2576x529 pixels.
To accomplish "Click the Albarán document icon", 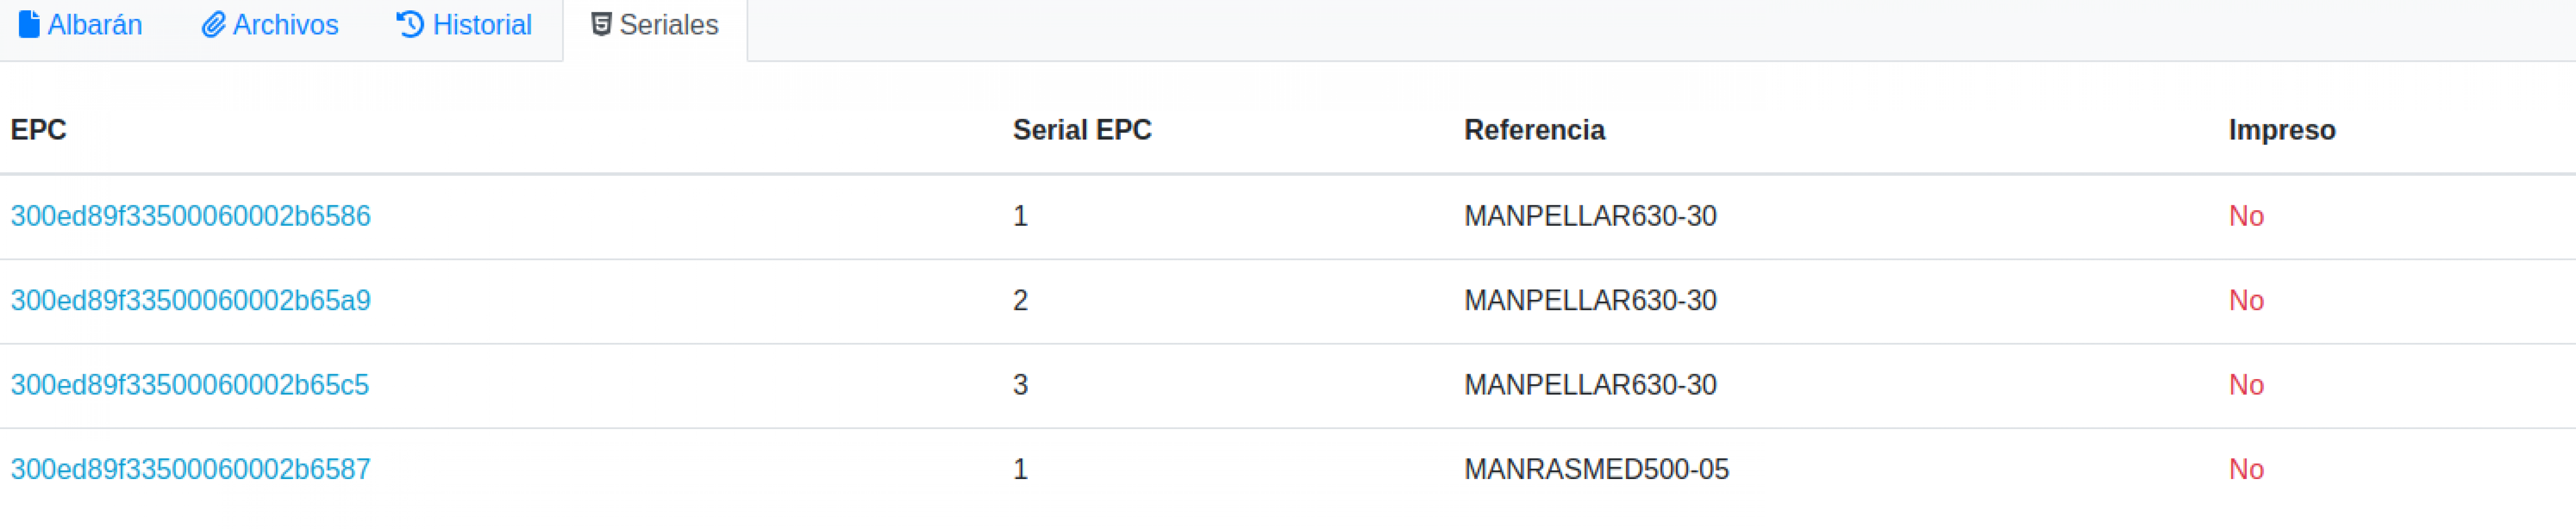I will tap(29, 24).
